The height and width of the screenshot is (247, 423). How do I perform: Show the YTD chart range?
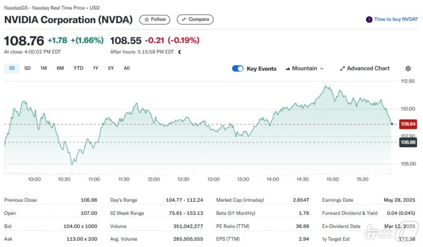78,68
